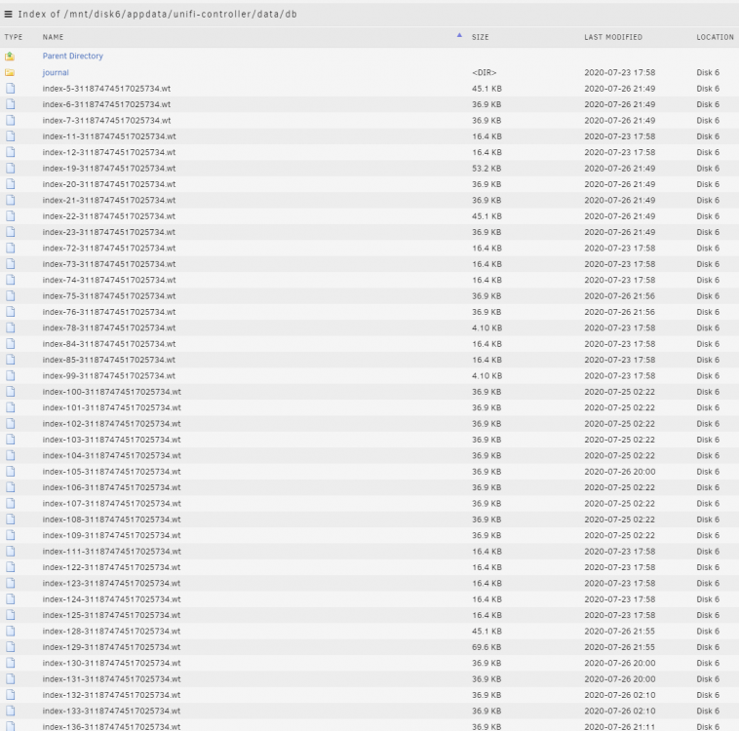Click file icon for index-6-3118747451 7025734.wt

click(11, 104)
